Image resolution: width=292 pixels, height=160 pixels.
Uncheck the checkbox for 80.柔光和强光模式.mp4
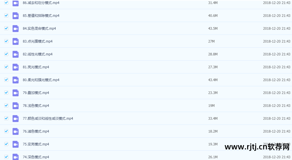6,80
